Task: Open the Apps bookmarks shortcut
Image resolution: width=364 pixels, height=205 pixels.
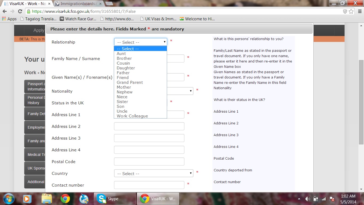Action: [9, 19]
